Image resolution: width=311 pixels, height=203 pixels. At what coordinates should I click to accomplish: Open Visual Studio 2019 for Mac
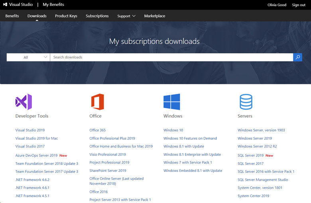click(x=37, y=138)
